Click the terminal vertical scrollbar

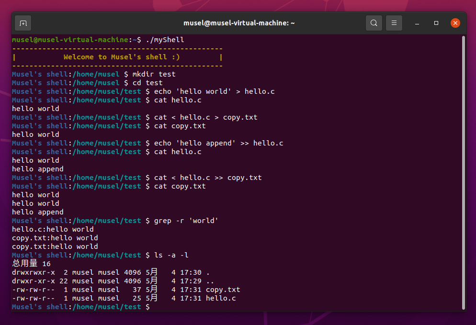[x=464, y=172]
